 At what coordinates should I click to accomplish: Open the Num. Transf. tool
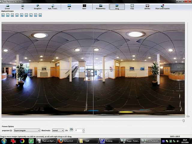pyautogui.click(x=53, y=7)
